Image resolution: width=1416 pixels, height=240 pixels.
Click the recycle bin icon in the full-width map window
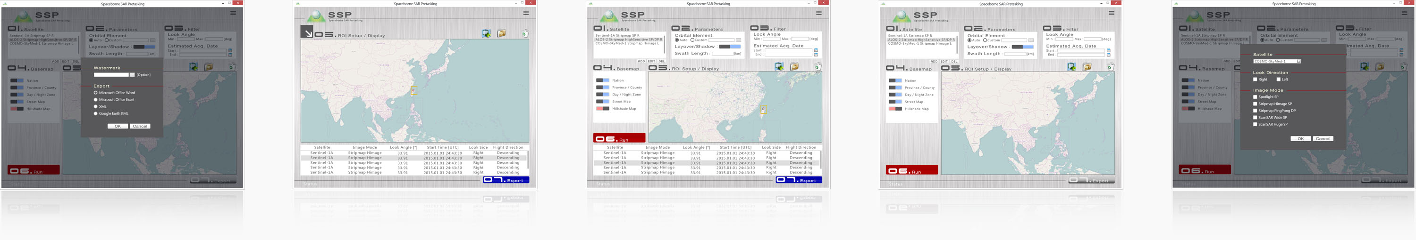pos(524,34)
